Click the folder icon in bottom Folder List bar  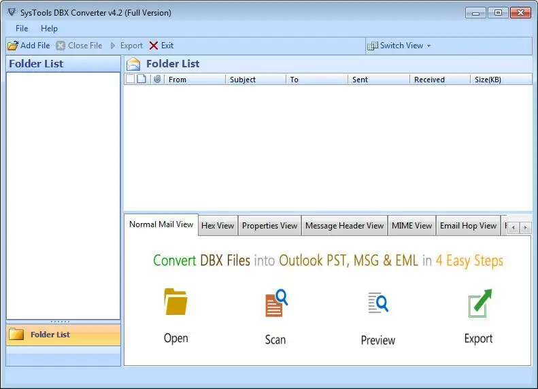pyautogui.click(x=16, y=334)
